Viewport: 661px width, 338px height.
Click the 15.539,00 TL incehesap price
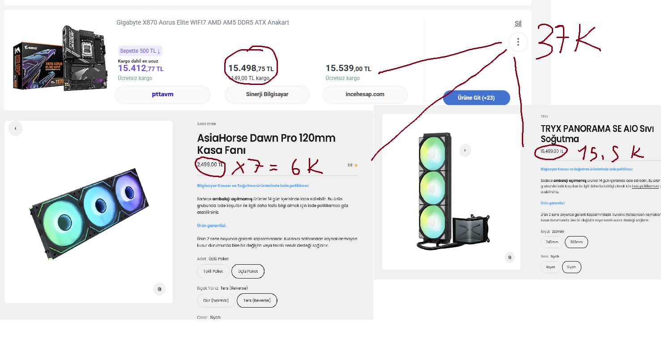(348, 68)
